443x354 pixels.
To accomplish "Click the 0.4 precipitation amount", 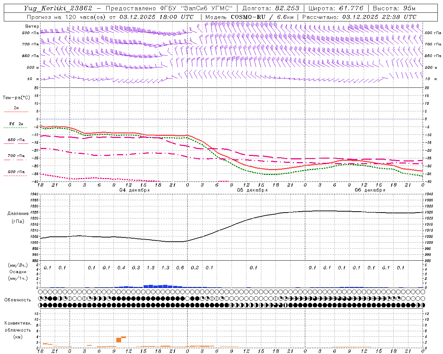I will coord(121,268).
